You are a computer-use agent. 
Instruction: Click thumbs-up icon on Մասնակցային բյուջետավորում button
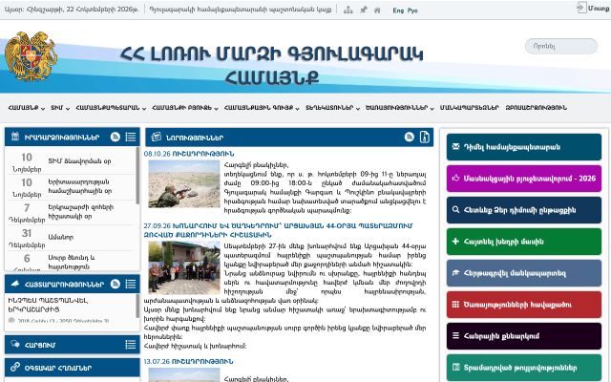point(455,179)
